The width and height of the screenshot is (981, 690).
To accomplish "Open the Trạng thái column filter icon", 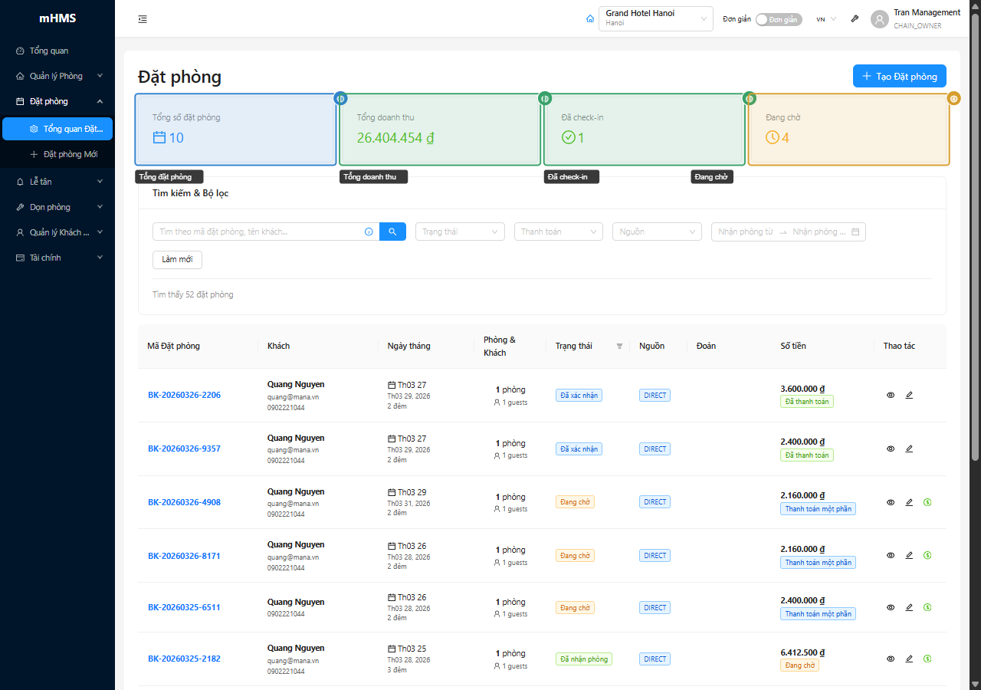I will (x=619, y=346).
